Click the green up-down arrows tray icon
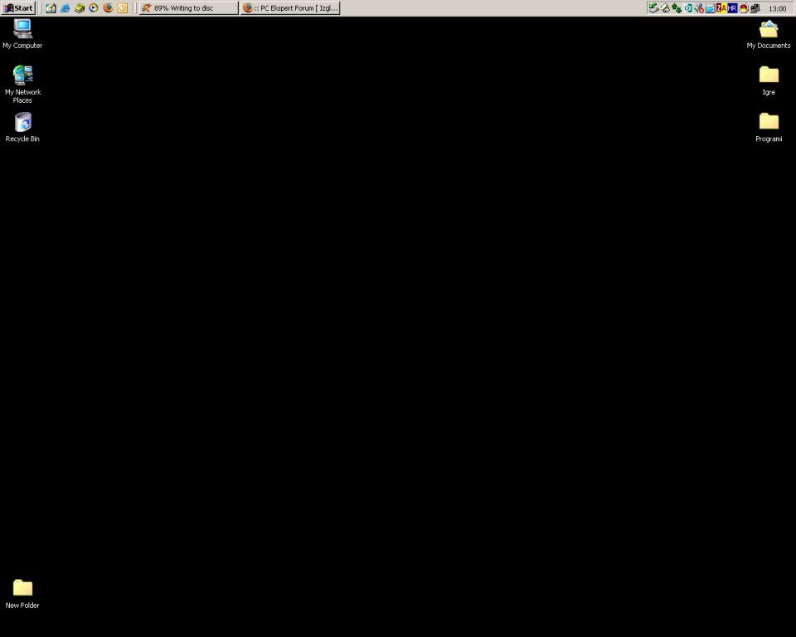 coord(677,7)
